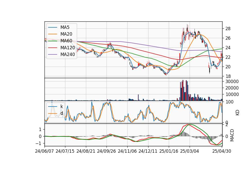Click the MA20 legend label
The width and height of the screenshot is (247, 178).
[x=66, y=34]
